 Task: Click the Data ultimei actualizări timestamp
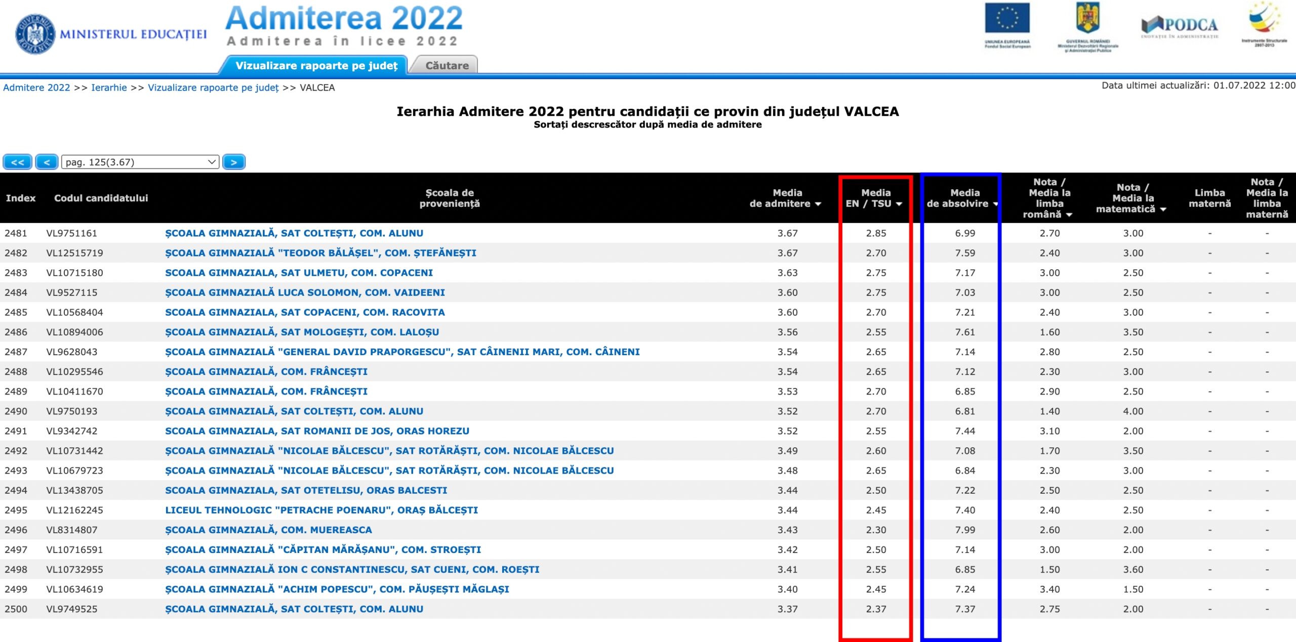pyautogui.click(x=1198, y=85)
